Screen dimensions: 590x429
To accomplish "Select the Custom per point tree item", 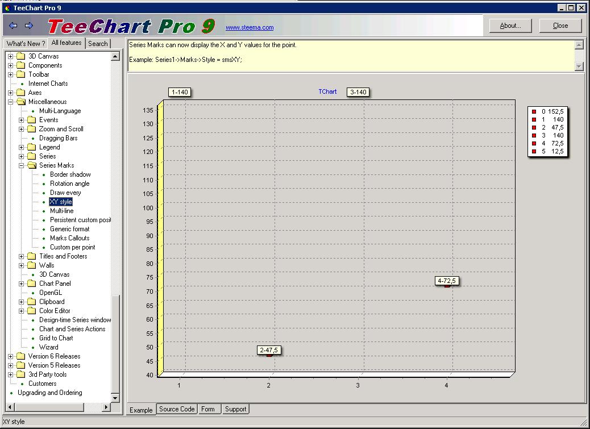I will pos(72,247).
